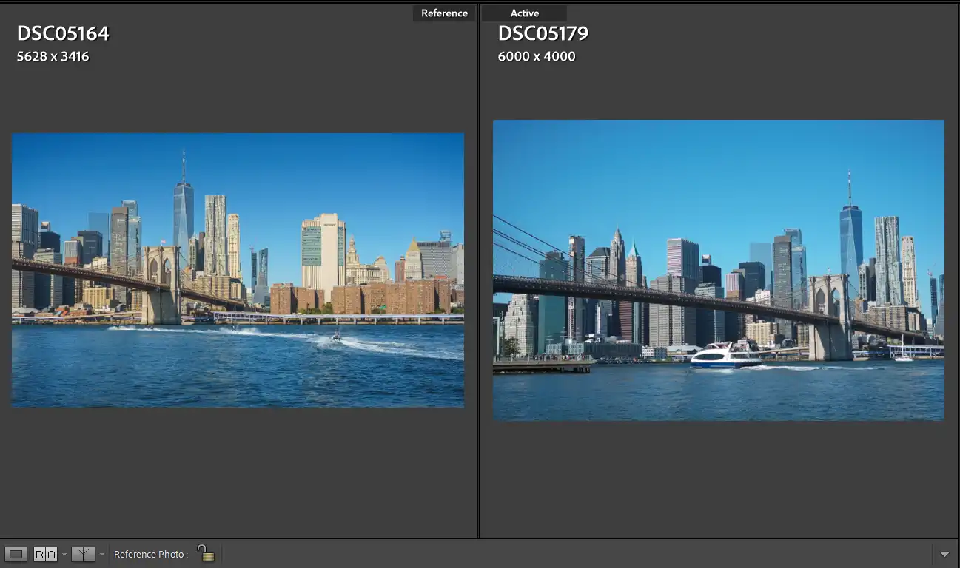The image size is (960, 568).
Task: Open Reference view layout dropdown arrow
Action: tap(64, 554)
